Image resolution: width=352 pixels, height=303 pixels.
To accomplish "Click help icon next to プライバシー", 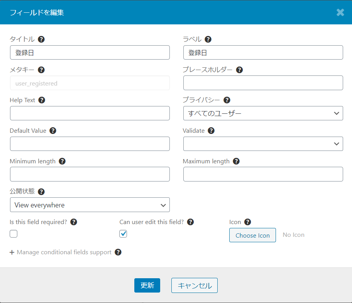I will [227, 100].
